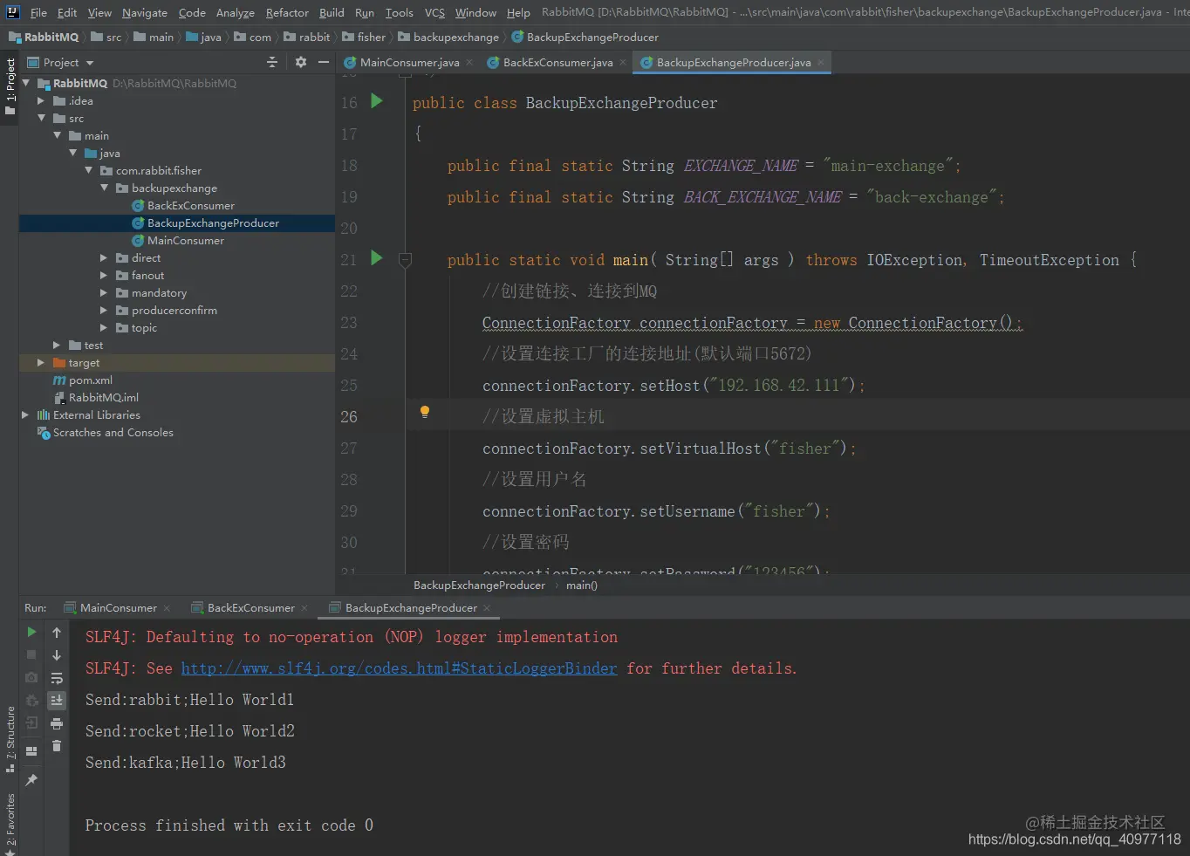This screenshot has width=1190, height=856.
Task: Toggle soft-wrap in console output
Action: 57,678
